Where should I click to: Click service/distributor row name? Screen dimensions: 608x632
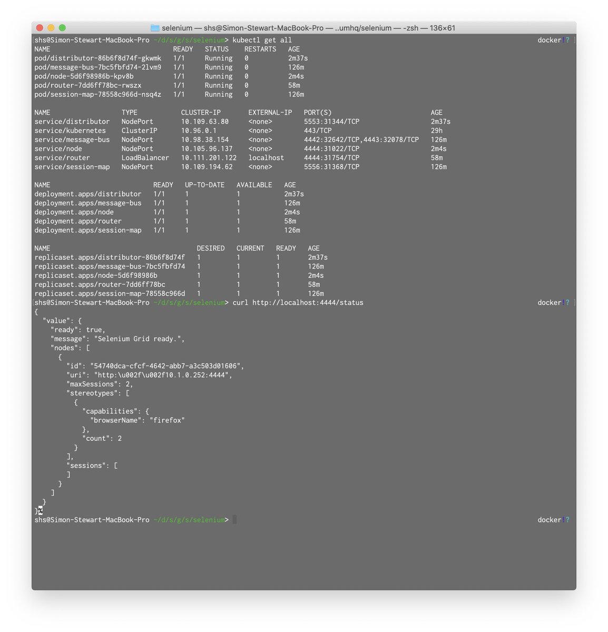pos(72,122)
